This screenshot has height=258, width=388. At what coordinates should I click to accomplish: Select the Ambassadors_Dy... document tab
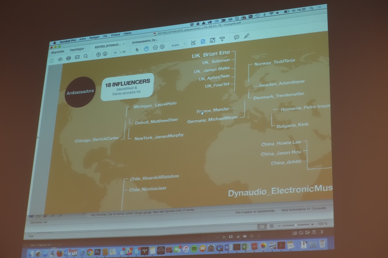point(145,41)
